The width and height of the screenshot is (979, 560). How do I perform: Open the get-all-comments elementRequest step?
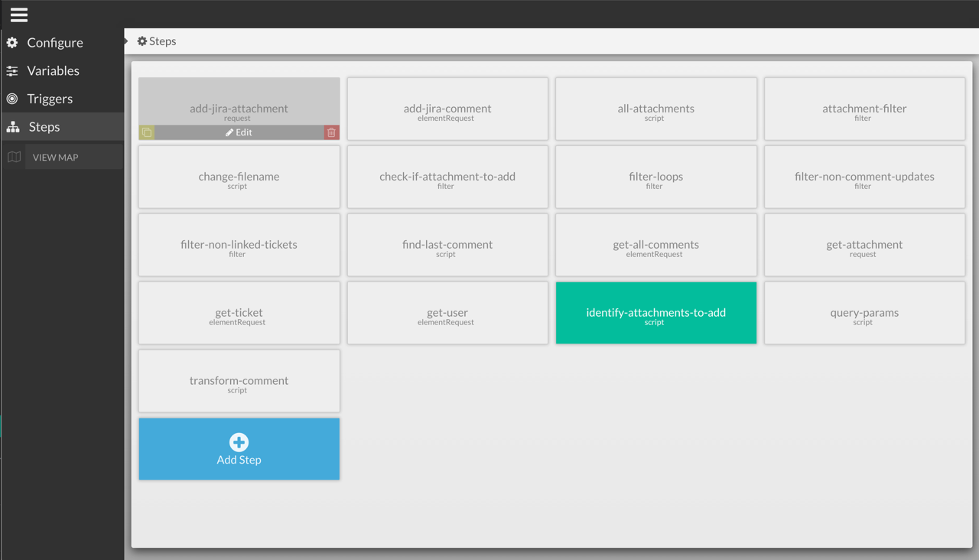click(x=656, y=245)
